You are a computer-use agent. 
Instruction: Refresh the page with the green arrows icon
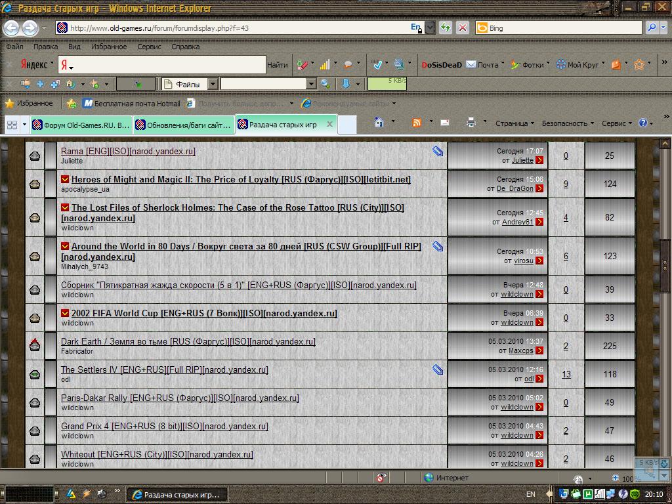pos(446,28)
